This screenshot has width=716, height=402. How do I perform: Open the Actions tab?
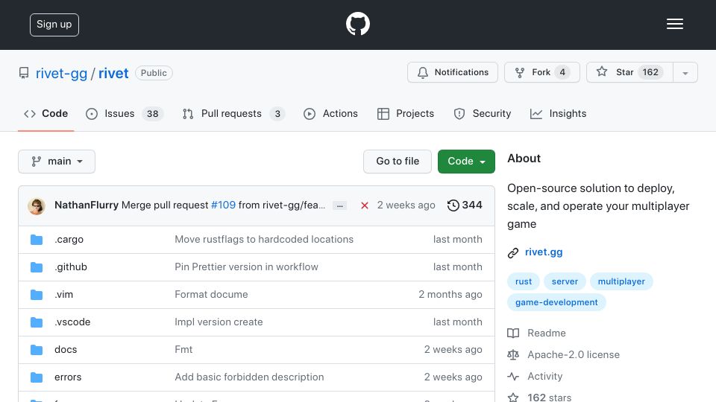point(330,113)
